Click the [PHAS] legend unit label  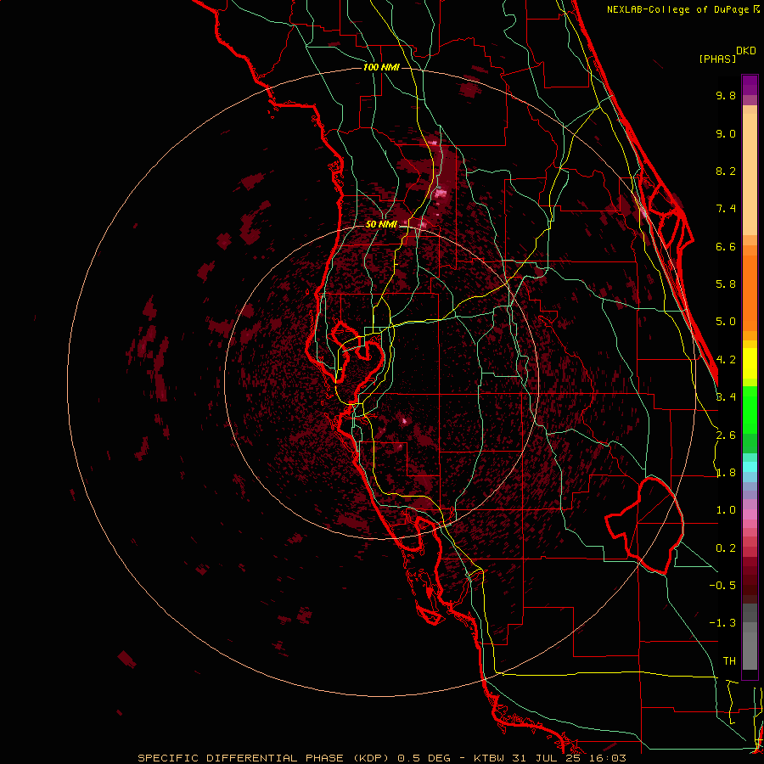(x=717, y=59)
